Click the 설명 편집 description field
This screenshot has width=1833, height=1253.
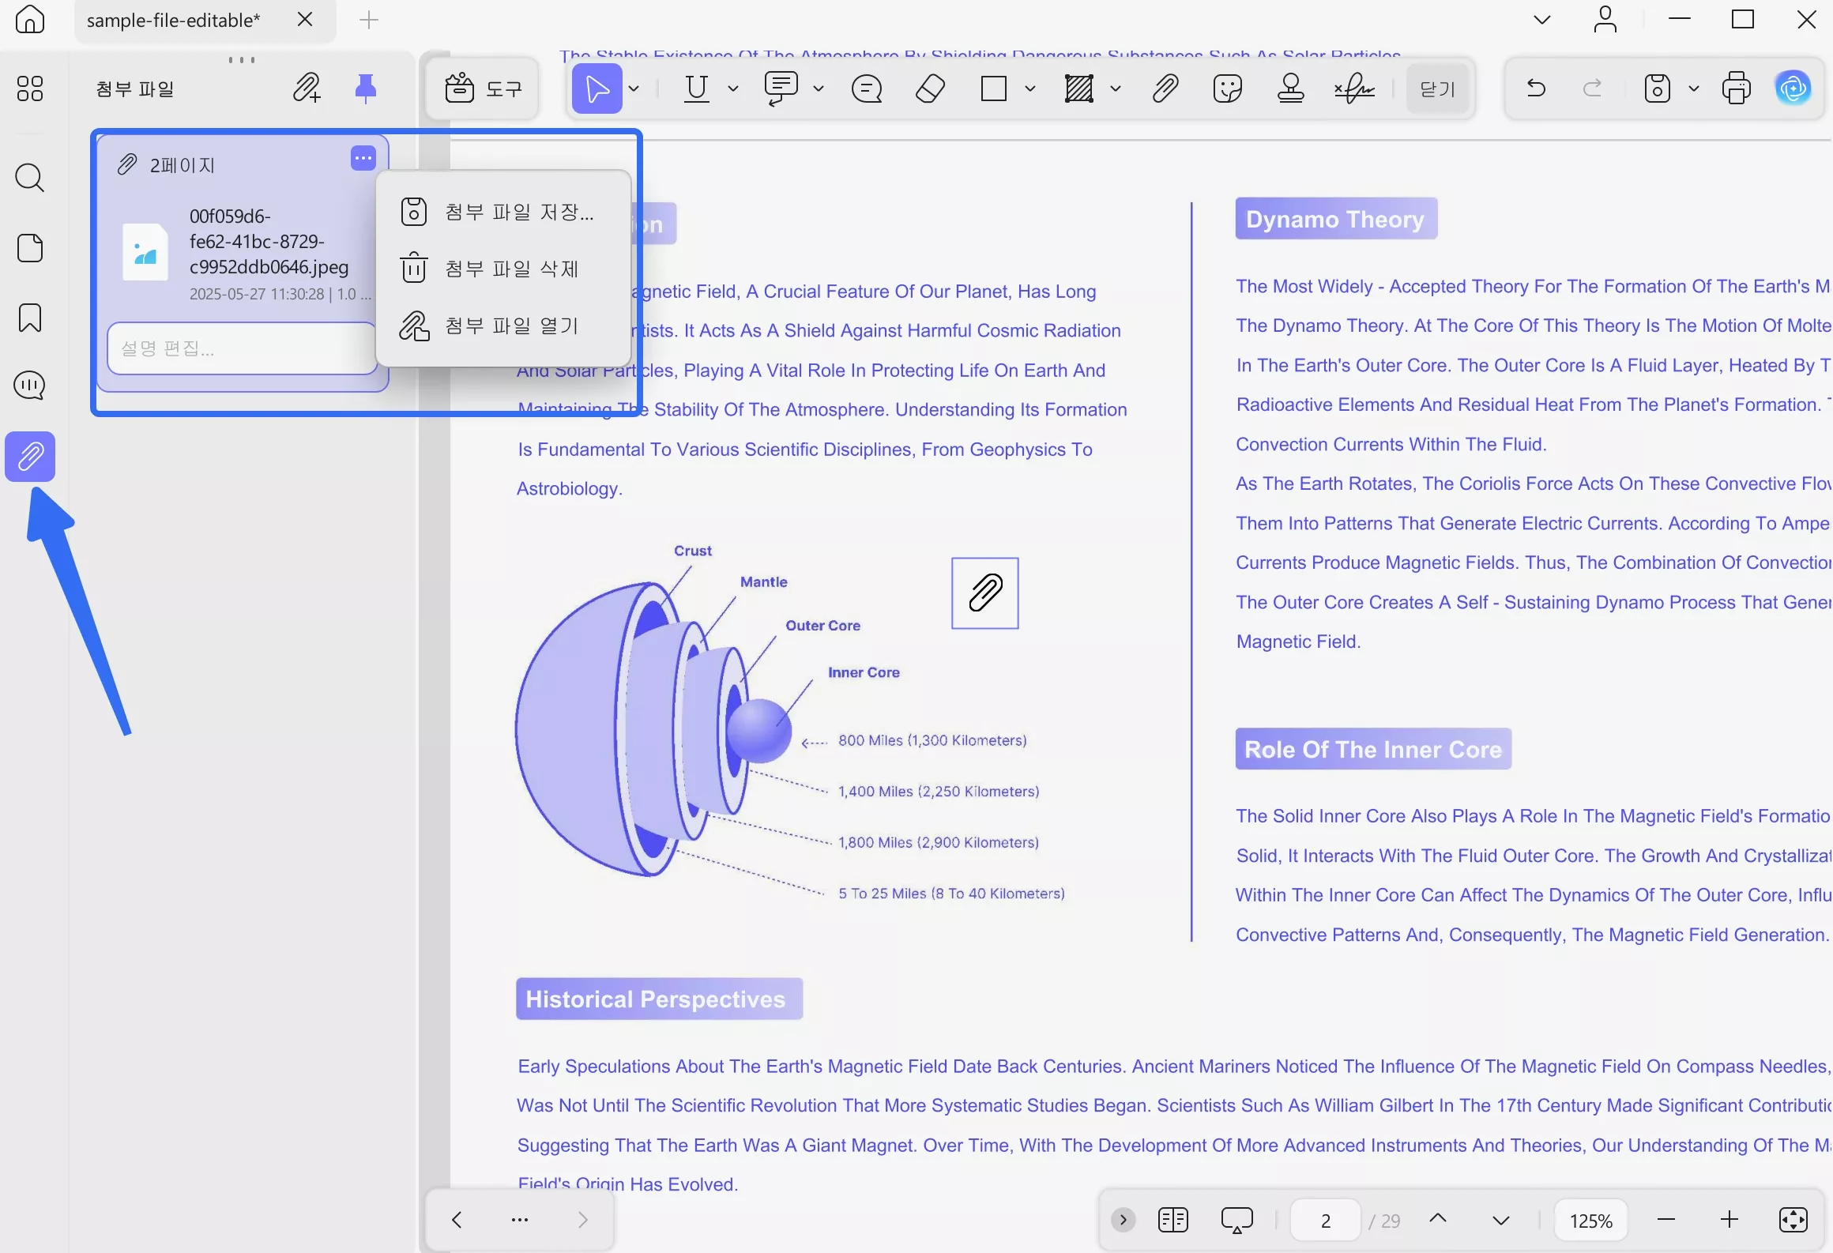coord(241,348)
